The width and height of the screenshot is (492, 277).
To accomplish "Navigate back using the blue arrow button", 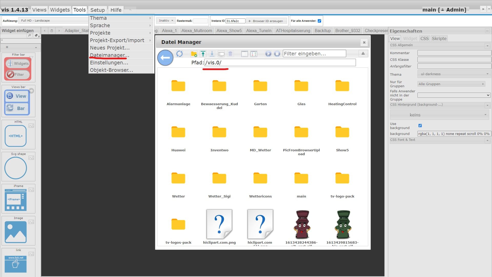I will pos(165,58).
